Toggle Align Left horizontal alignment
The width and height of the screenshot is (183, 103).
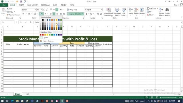click(x=51, y=14)
